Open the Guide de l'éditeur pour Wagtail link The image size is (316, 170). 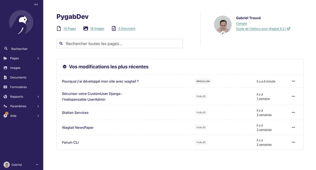click(x=261, y=28)
